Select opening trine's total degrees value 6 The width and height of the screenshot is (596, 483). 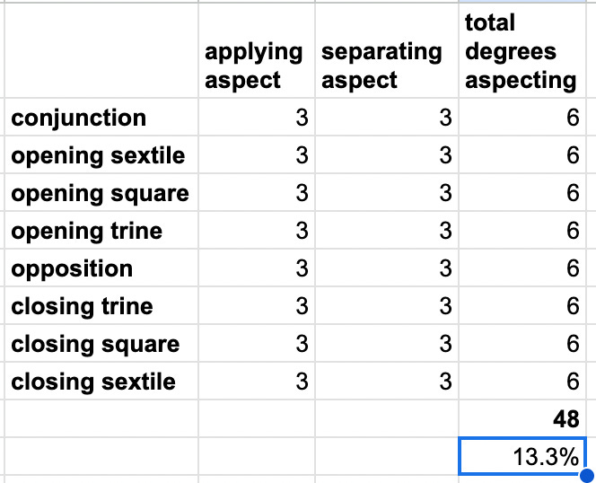tap(521, 230)
